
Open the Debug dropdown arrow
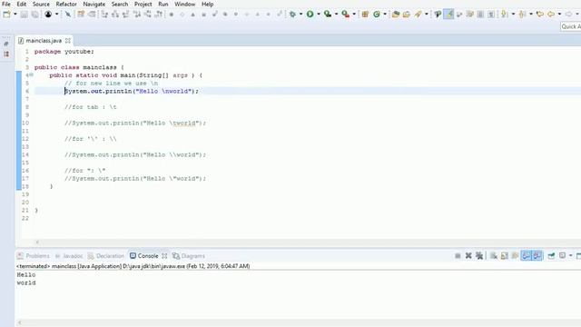pos(300,15)
